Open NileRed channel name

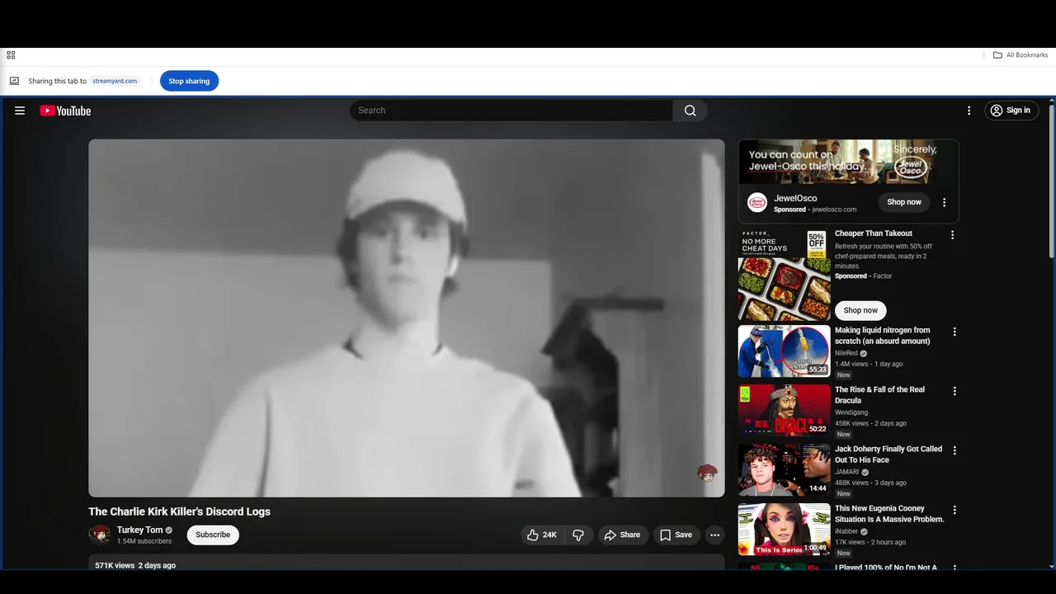846,353
